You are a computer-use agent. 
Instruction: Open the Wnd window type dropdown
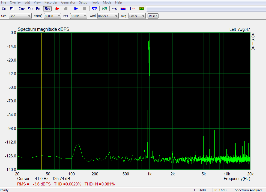tap(108, 16)
